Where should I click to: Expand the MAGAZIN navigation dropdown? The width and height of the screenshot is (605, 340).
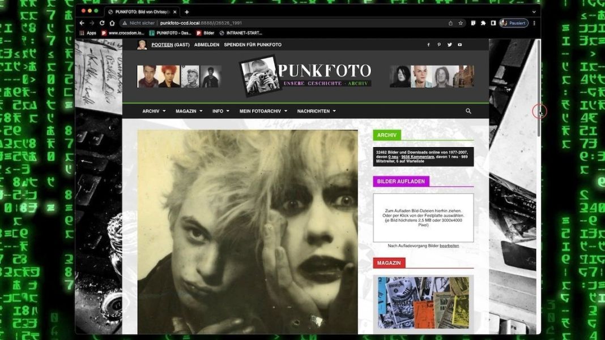tap(189, 111)
